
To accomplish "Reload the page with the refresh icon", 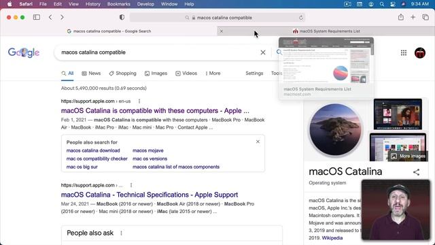I will pos(301,18).
